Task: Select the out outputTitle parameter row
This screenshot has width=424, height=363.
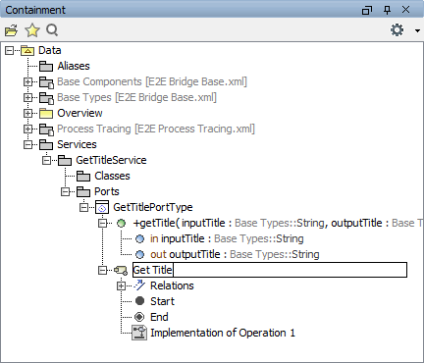Action: (x=235, y=254)
